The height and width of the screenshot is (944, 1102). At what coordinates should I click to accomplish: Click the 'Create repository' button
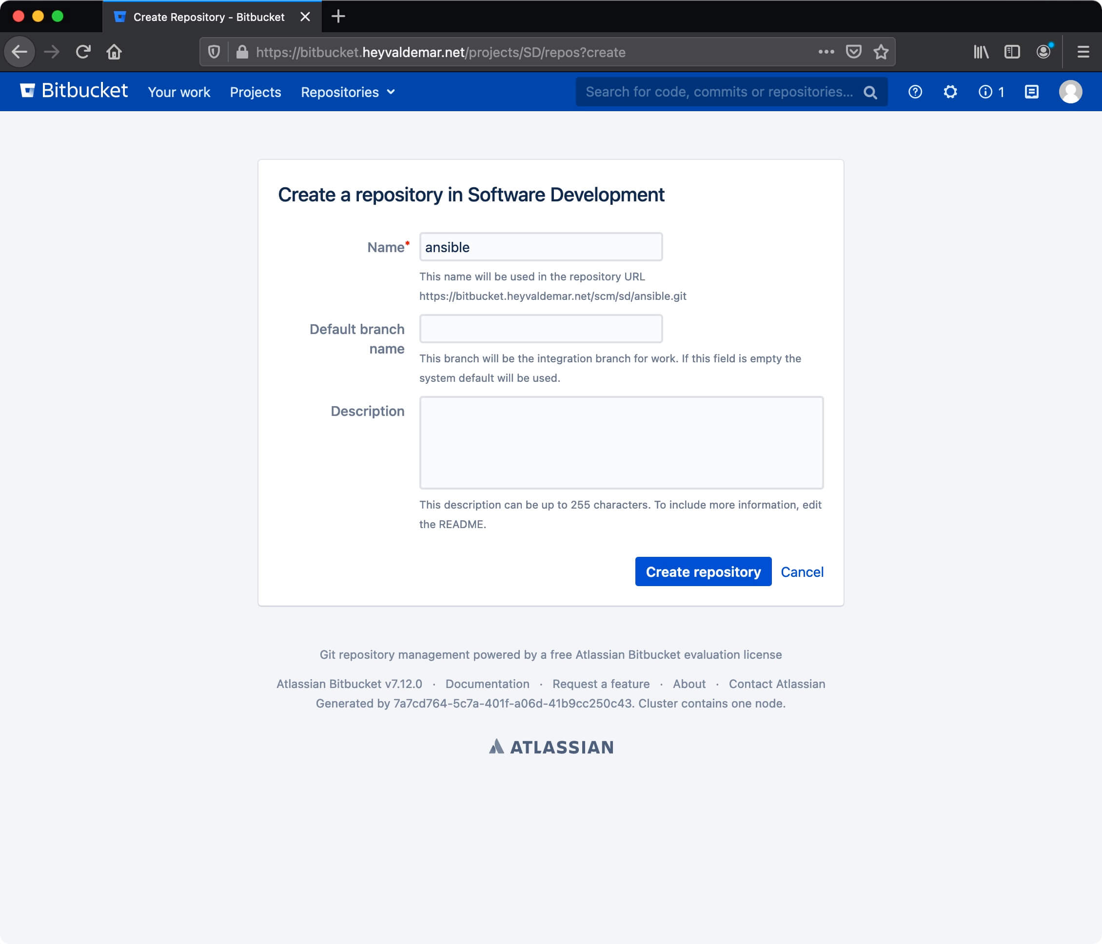[x=703, y=571]
